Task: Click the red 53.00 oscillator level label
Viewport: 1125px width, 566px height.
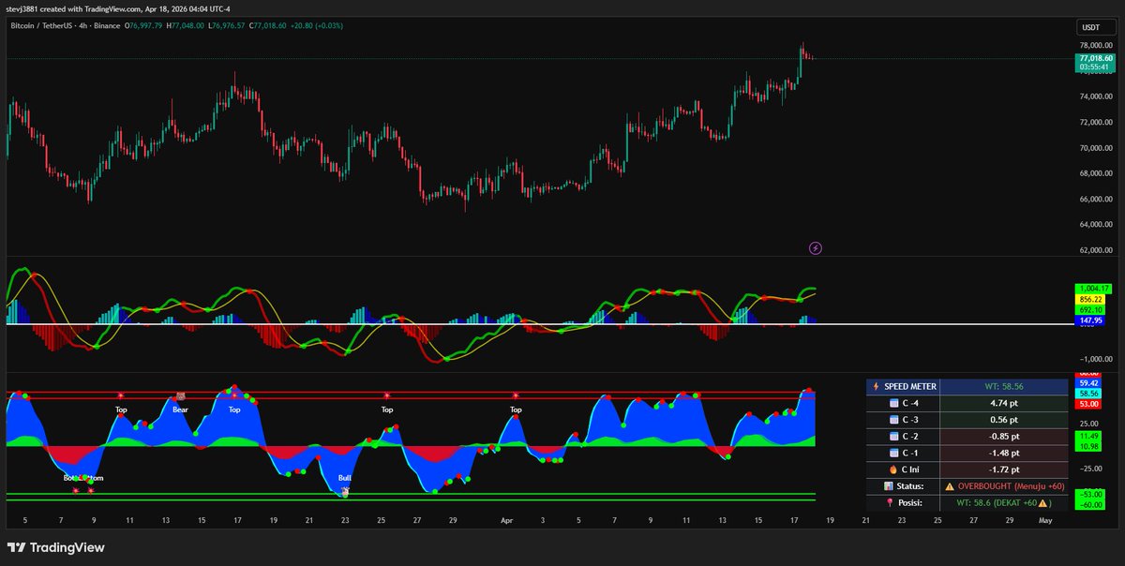Action: [1088, 404]
